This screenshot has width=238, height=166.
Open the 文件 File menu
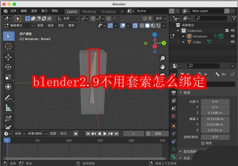pos(13,11)
